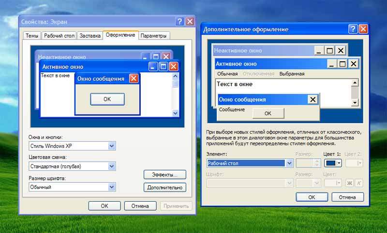
Task: Click Отмена in Свойства: Экран window
Action: 140,206
